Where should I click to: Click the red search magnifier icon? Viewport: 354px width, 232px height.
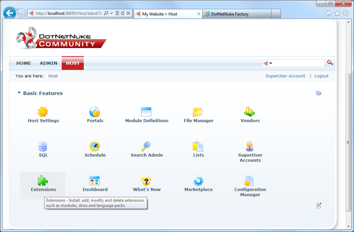(x=330, y=63)
